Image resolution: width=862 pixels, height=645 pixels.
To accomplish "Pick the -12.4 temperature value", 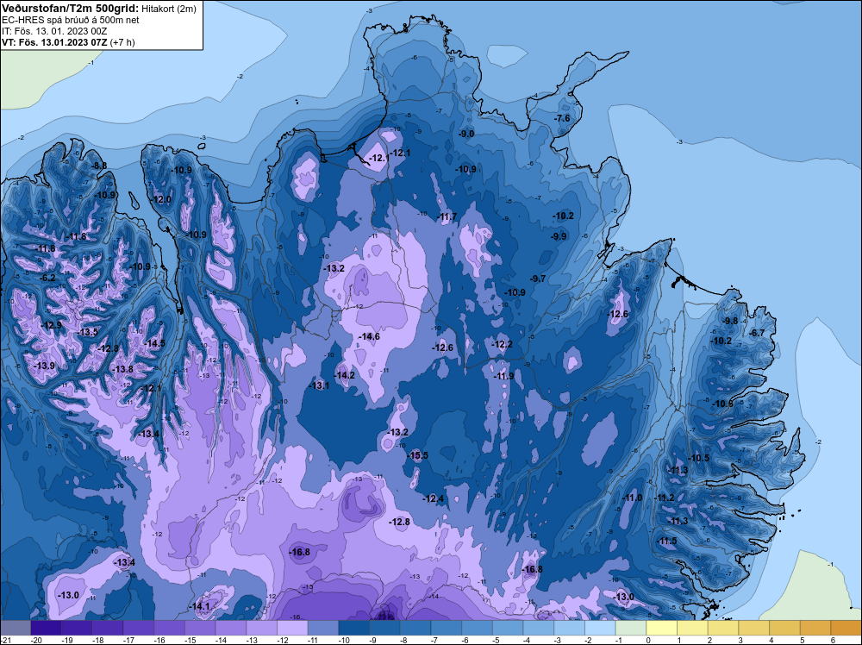I will point(434,498).
